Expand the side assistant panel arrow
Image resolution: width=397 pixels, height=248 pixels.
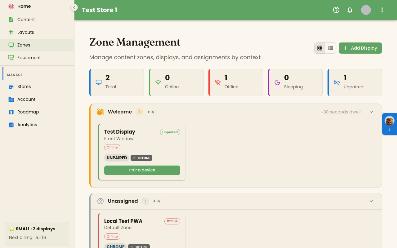pyautogui.click(x=390, y=130)
